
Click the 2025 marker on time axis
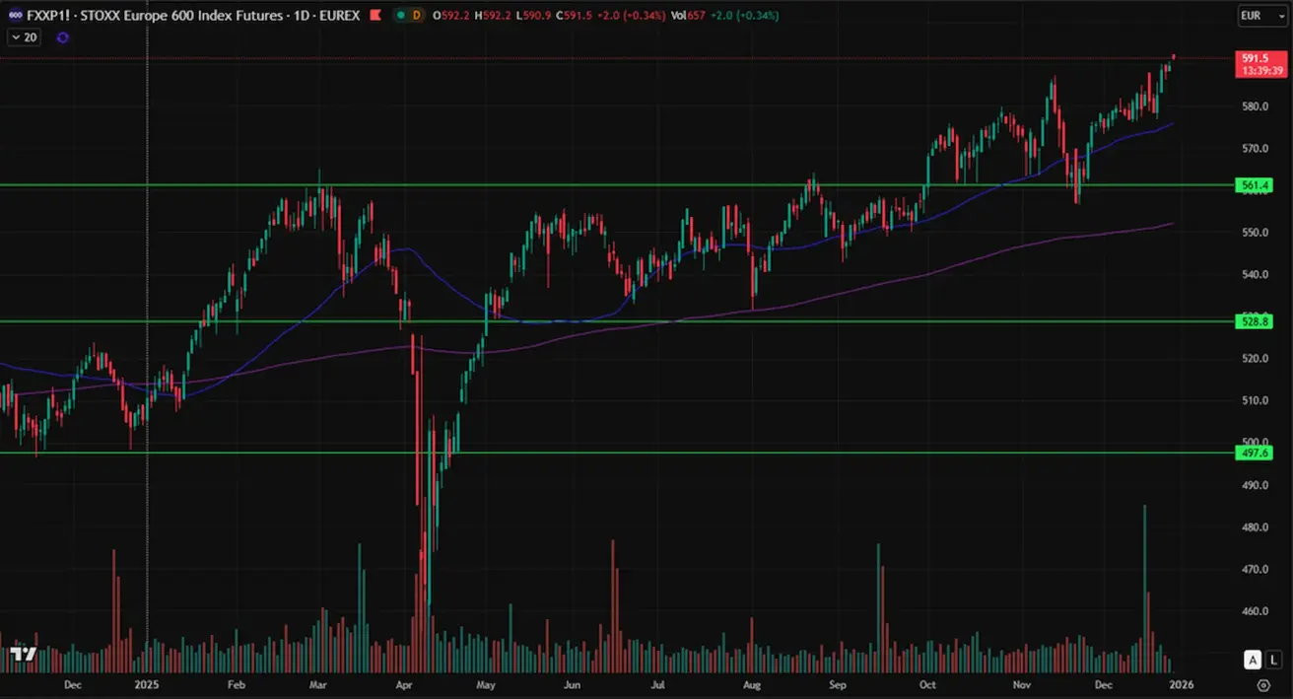point(147,684)
